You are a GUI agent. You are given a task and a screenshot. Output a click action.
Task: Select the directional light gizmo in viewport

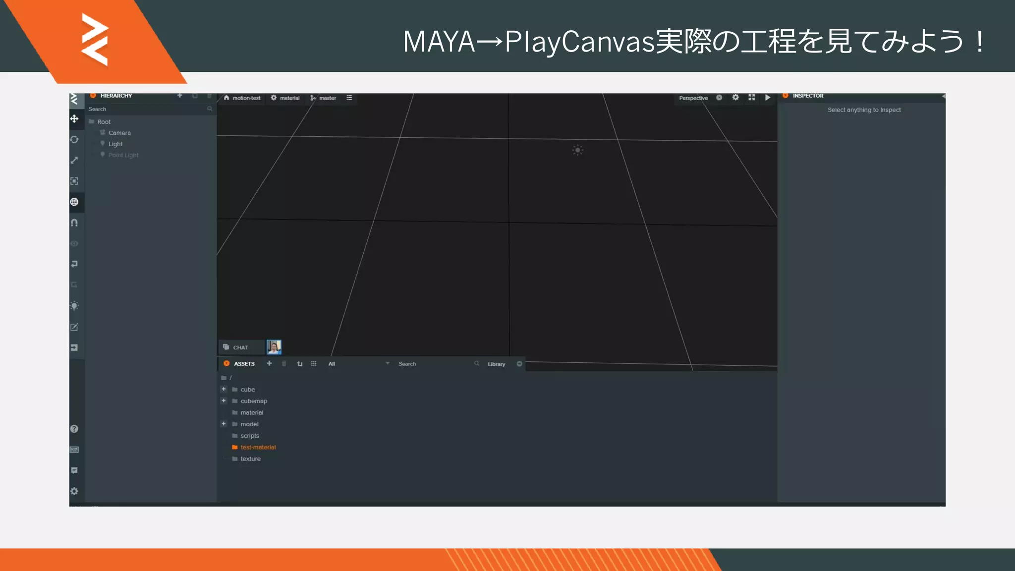coord(578,150)
